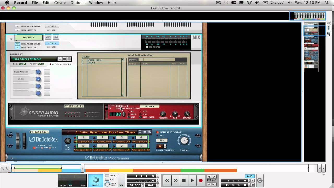334x188 pixels.
Task: Click the active Bypass button on Acoustic channel
Action: 52,43
